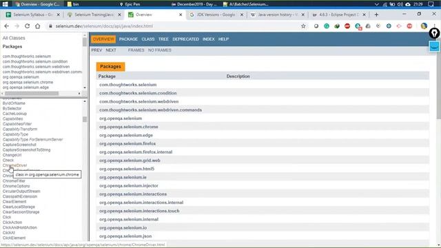Open the taskbar notification center icon
The width and height of the screenshot is (441, 248).
point(431,4)
